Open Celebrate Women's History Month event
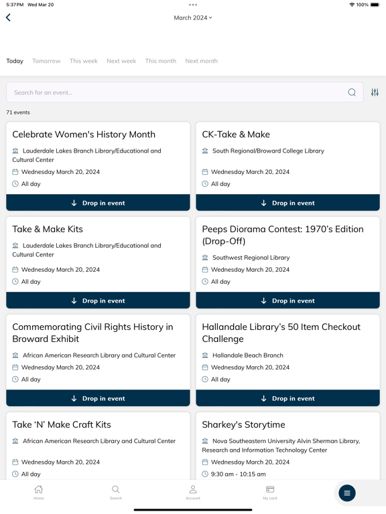 point(98,158)
